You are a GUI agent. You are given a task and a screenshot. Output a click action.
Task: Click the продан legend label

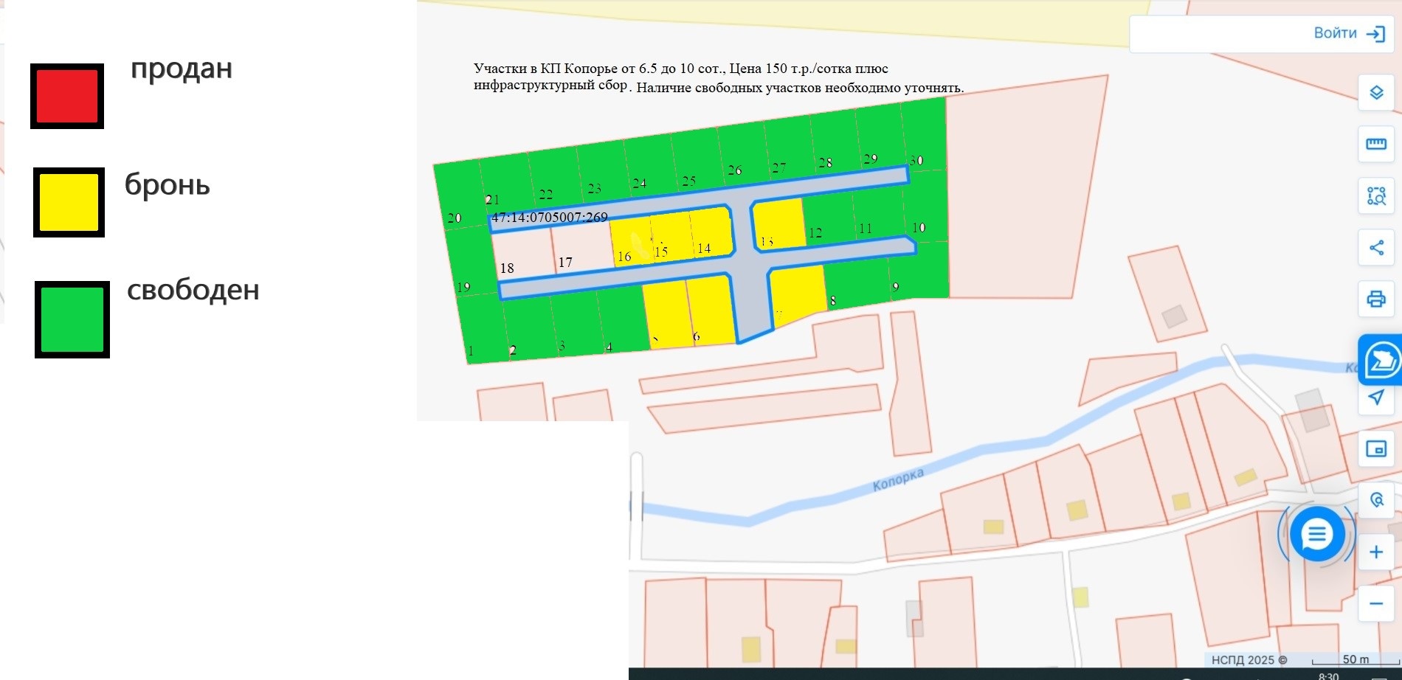click(x=182, y=69)
